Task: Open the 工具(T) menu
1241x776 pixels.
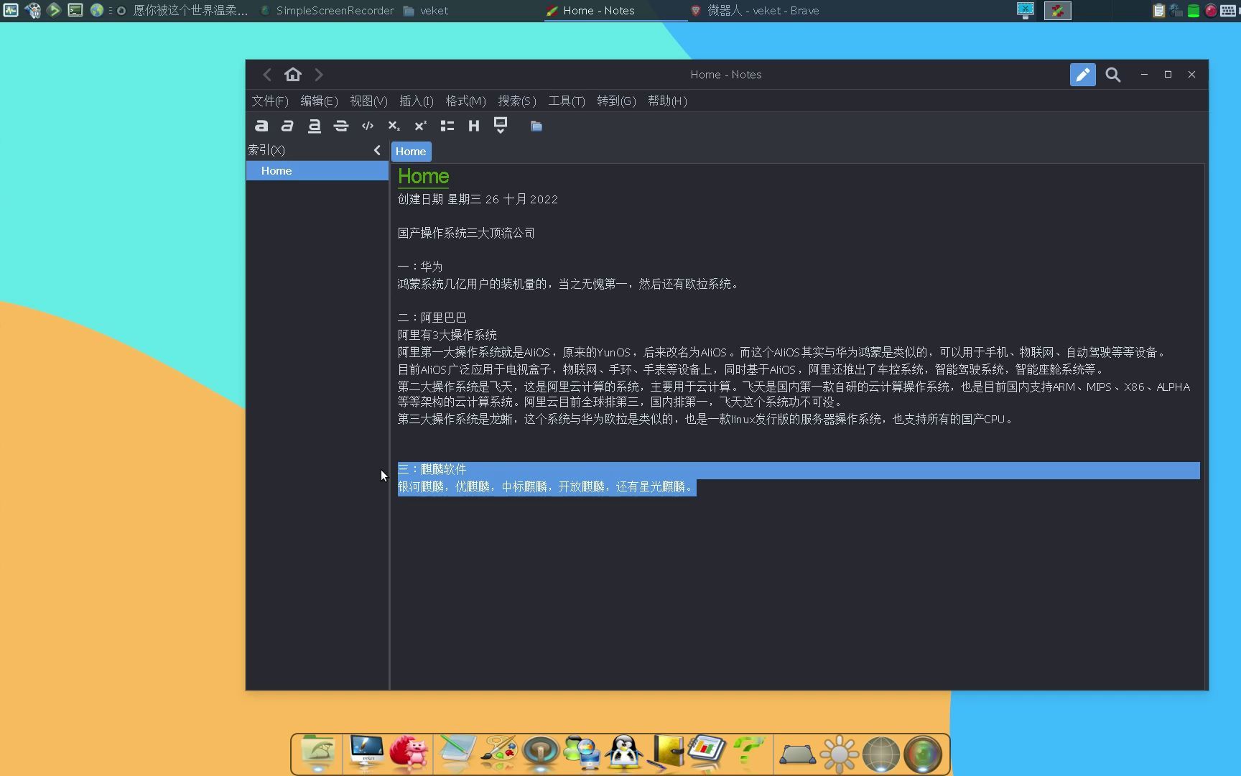Action: tap(567, 101)
